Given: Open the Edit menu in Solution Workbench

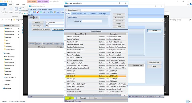Looking at the screenshot, I should coord(35,9).
